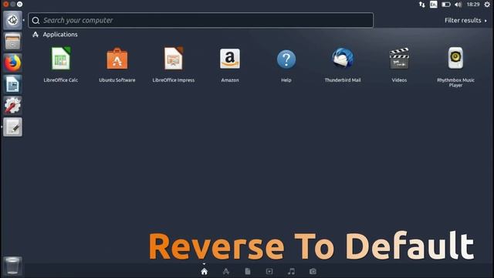Open LibreOffice Calc from Applications

coord(61,59)
